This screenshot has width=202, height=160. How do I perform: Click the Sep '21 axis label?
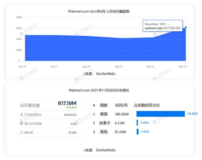119,67
